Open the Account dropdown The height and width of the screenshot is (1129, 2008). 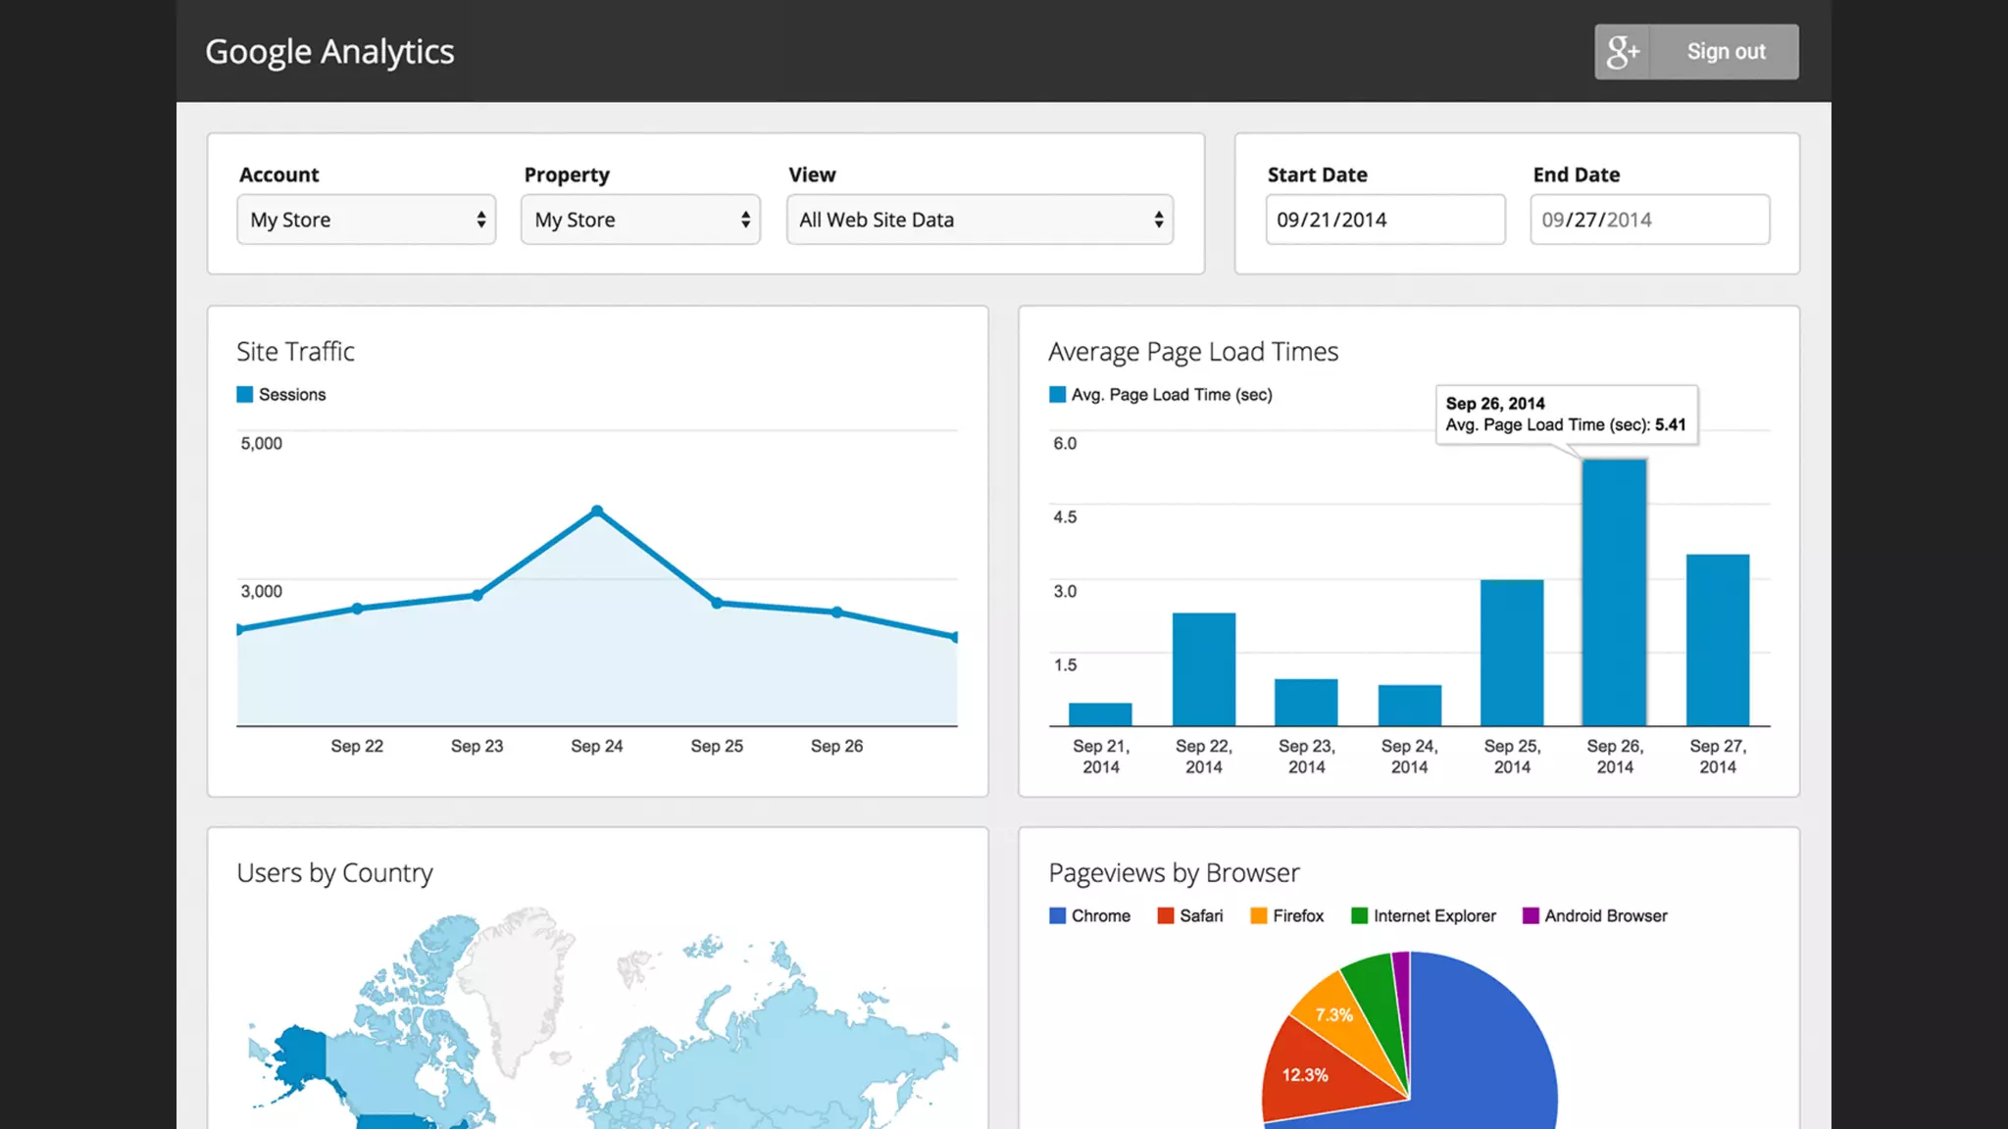[366, 220]
